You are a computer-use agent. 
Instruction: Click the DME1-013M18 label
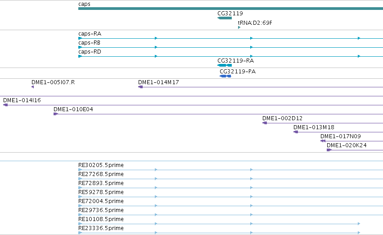(314, 127)
